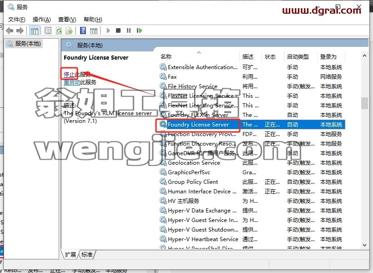Close the 服务 window
Viewport: 373px width, 273px height.
(359, 7)
